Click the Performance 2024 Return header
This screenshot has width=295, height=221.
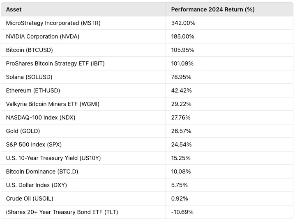[213, 9]
